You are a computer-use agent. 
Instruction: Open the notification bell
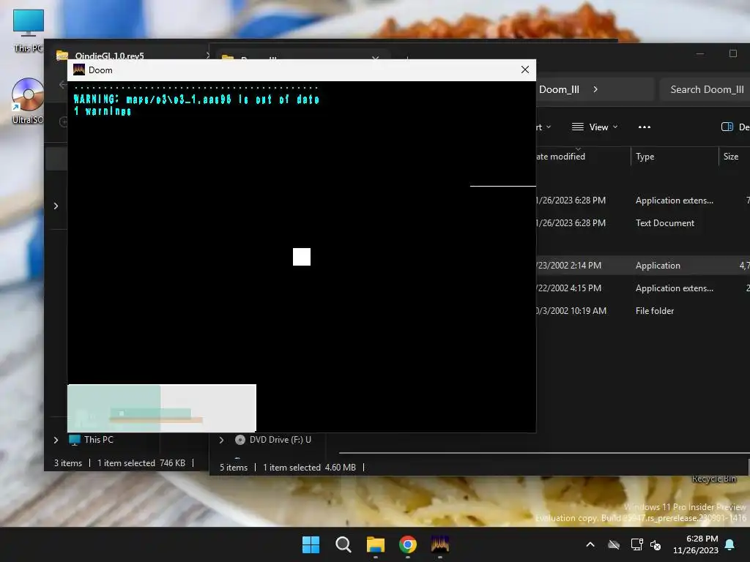coord(730,544)
